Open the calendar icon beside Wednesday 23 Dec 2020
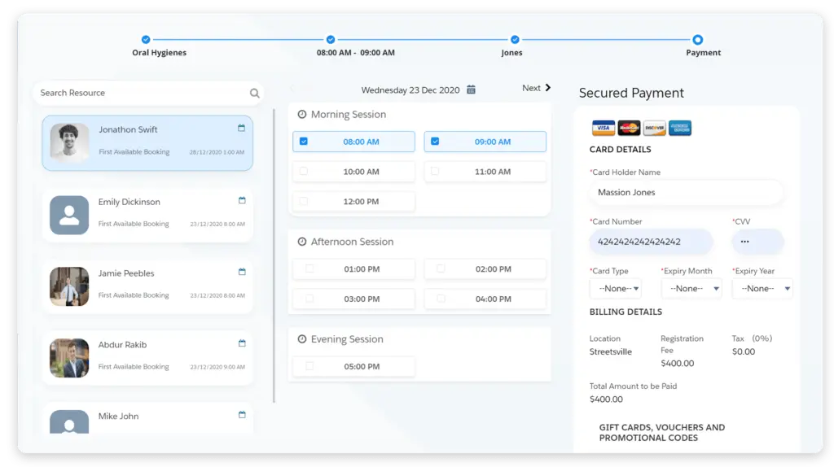Viewport: 834px width, 467px height. tap(471, 89)
